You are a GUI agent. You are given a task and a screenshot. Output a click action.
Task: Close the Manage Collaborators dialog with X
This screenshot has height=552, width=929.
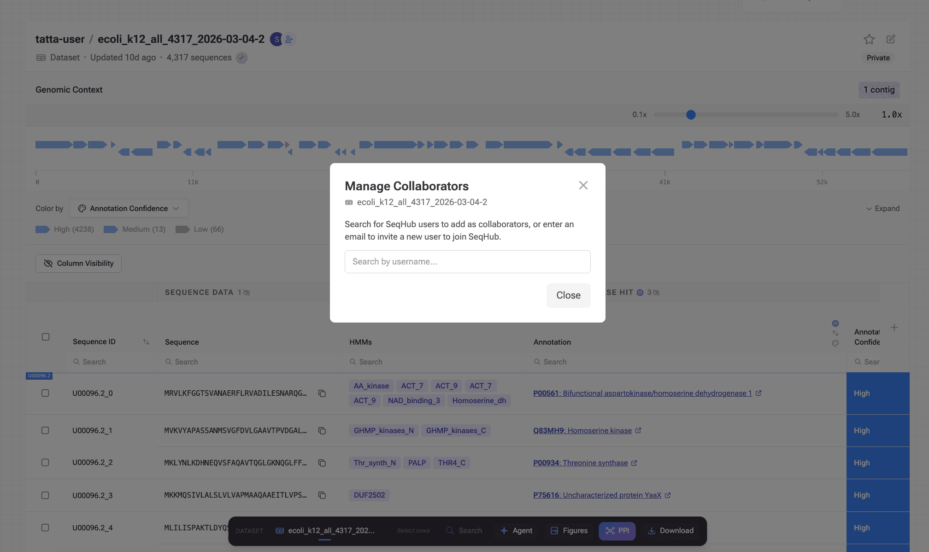583,185
